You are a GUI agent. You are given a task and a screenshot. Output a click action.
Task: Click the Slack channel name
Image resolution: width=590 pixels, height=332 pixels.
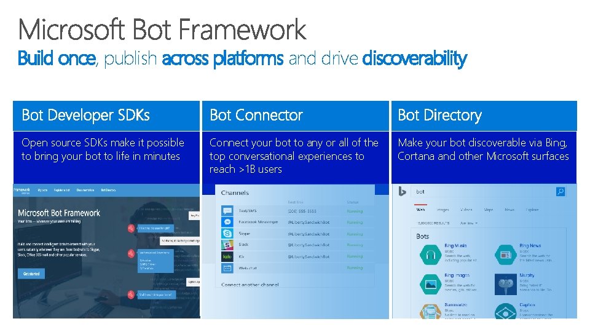click(x=243, y=245)
